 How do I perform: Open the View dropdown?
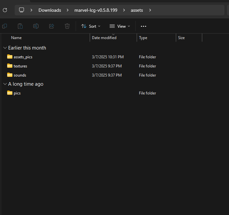point(120,26)
